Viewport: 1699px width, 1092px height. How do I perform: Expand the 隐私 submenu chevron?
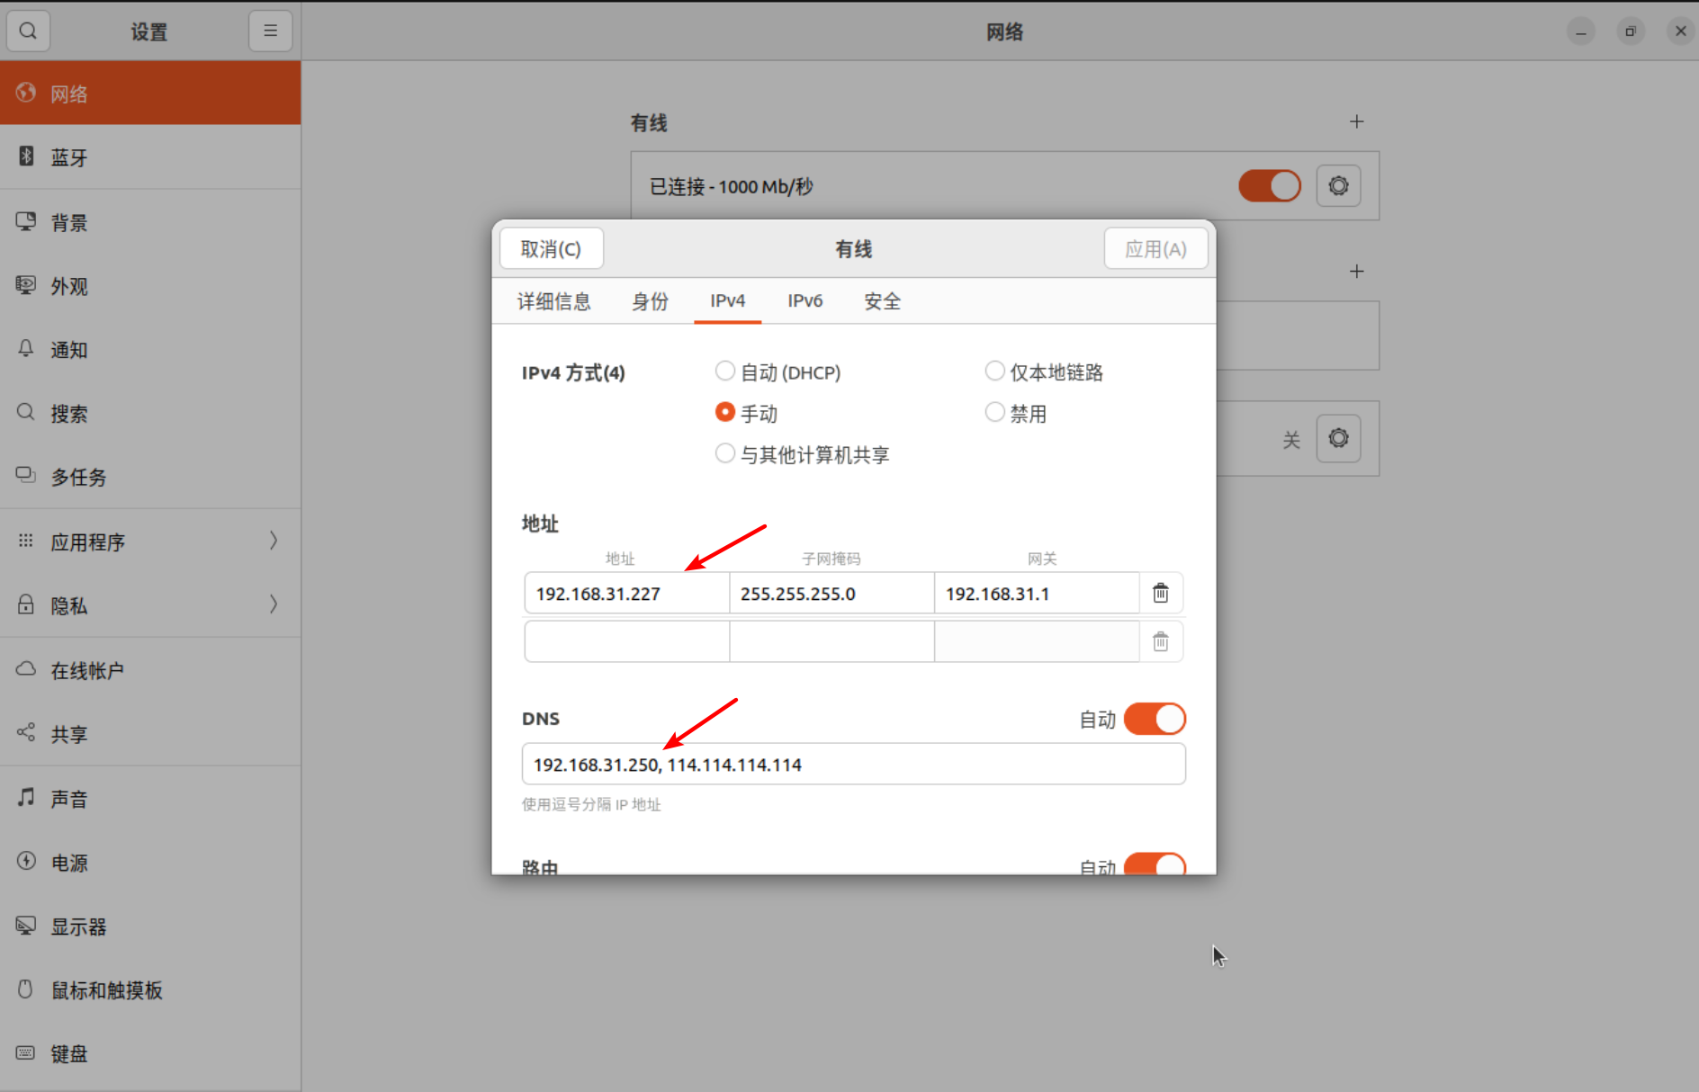click(274, 604)
